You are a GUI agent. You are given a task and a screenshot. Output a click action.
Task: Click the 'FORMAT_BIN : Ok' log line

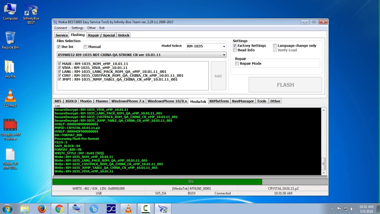pos(68,150)
